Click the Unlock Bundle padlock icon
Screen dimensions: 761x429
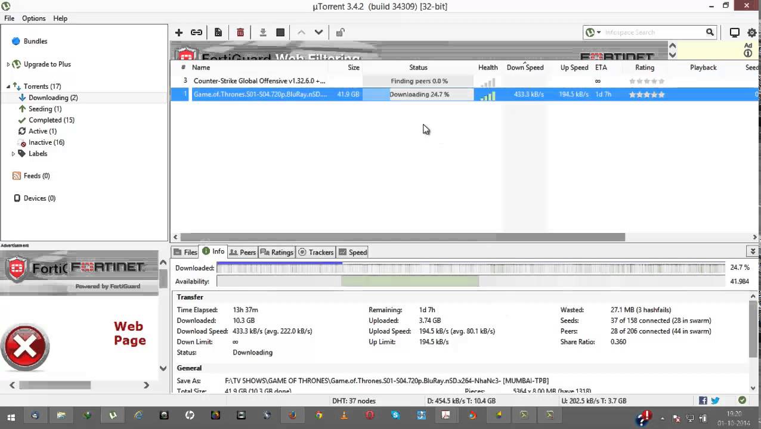(x=340, y=32)
